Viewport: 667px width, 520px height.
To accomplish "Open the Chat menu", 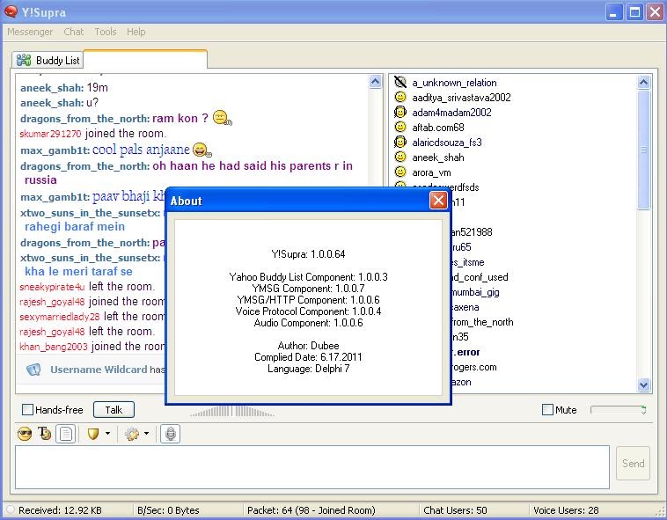I will coord(74,32).
